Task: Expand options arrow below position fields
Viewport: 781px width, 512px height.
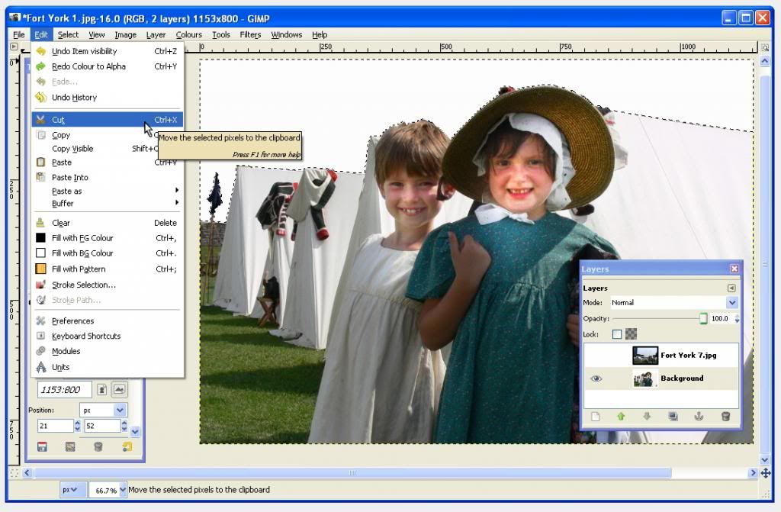Action: point(135,431)
